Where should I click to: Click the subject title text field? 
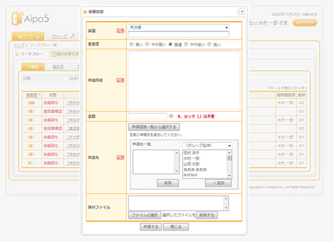(x=178, y=34)
